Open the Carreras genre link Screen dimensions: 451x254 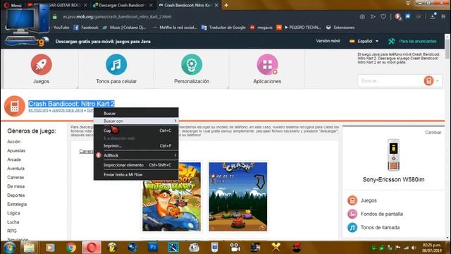click(x=16, y=177)
